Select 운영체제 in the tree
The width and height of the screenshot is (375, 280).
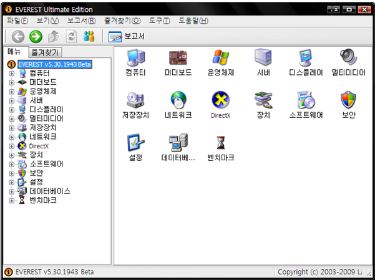[x=43, y=91]
